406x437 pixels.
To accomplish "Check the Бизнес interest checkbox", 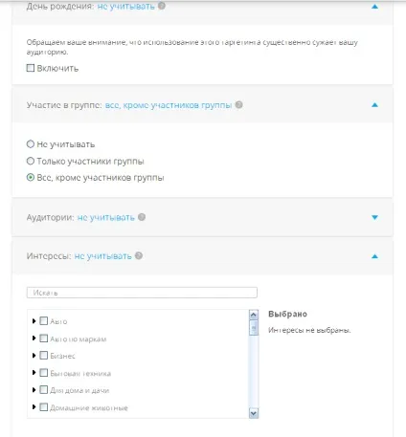I will coord(43,355).
